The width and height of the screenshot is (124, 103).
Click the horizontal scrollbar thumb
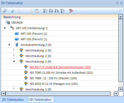pyautogui.click(x=58, y=93)
